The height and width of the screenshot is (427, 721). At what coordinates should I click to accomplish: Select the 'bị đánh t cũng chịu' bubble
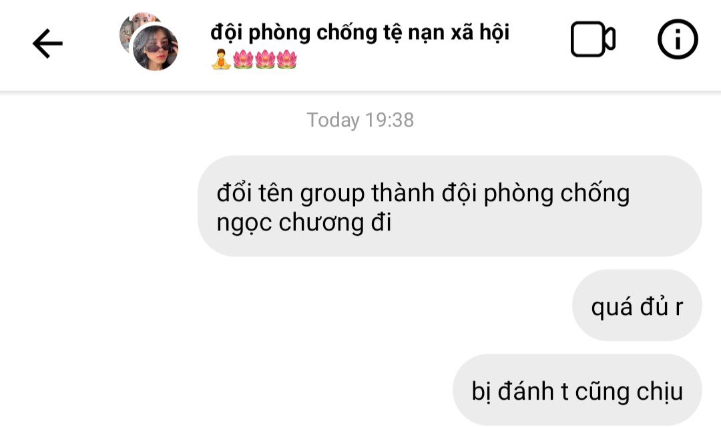point(577,390)
